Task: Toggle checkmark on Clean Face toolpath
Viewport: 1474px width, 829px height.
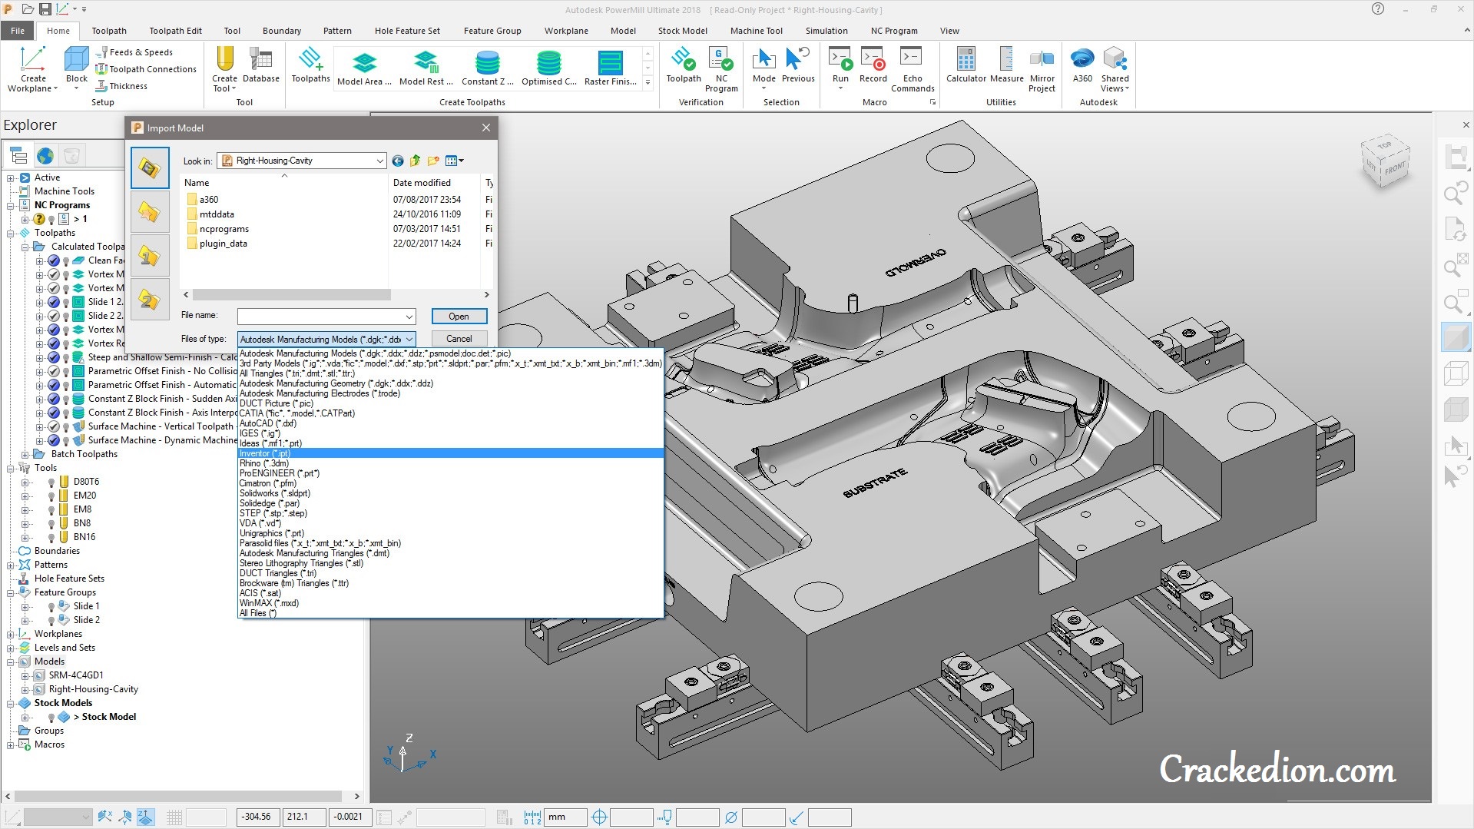Action: point(54,260)
